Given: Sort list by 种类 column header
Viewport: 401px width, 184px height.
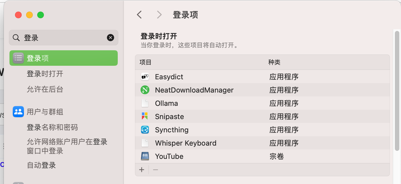Looking at the screenshot, I should pos(274,62).
